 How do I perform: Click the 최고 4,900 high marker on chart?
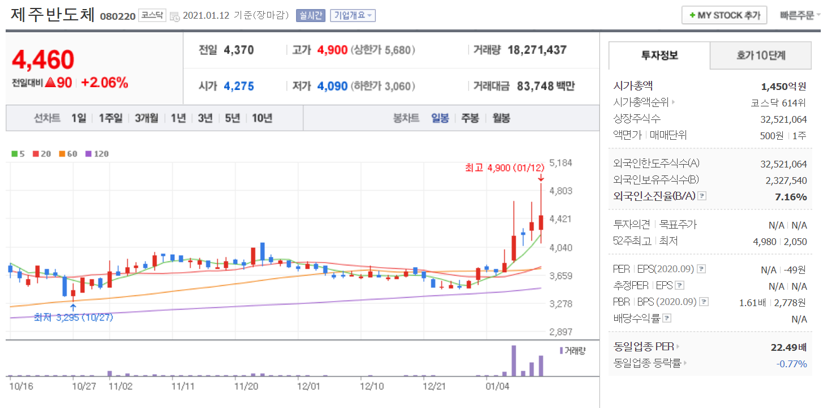(504, 168)
